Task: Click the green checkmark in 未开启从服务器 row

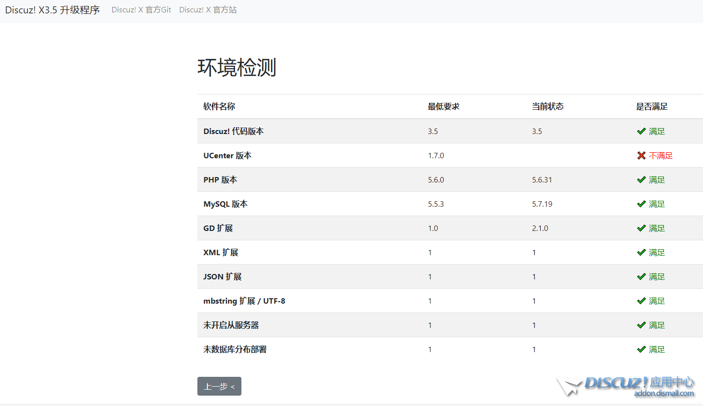Action: [x=641, y=325]
